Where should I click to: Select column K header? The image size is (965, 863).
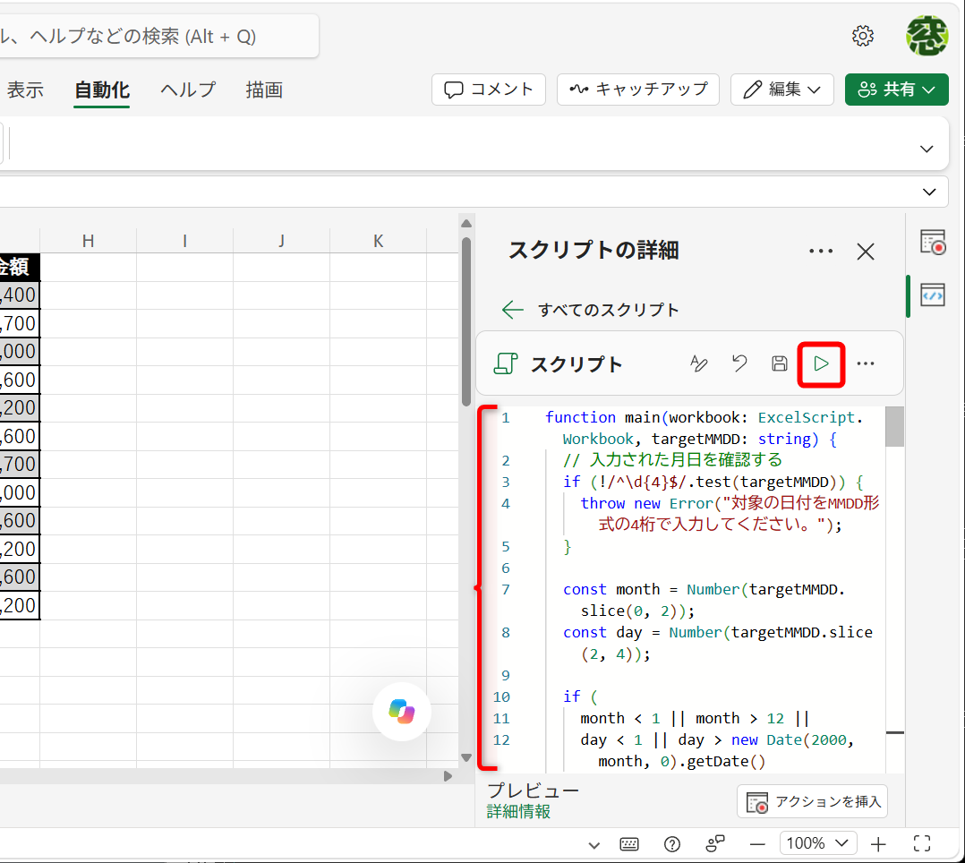(378, 241)
